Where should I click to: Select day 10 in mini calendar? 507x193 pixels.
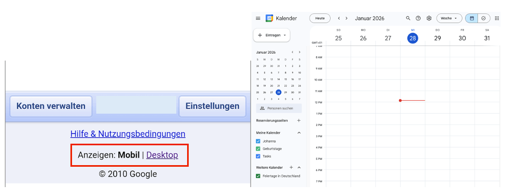pyautogui.click(x=299, y=73)
